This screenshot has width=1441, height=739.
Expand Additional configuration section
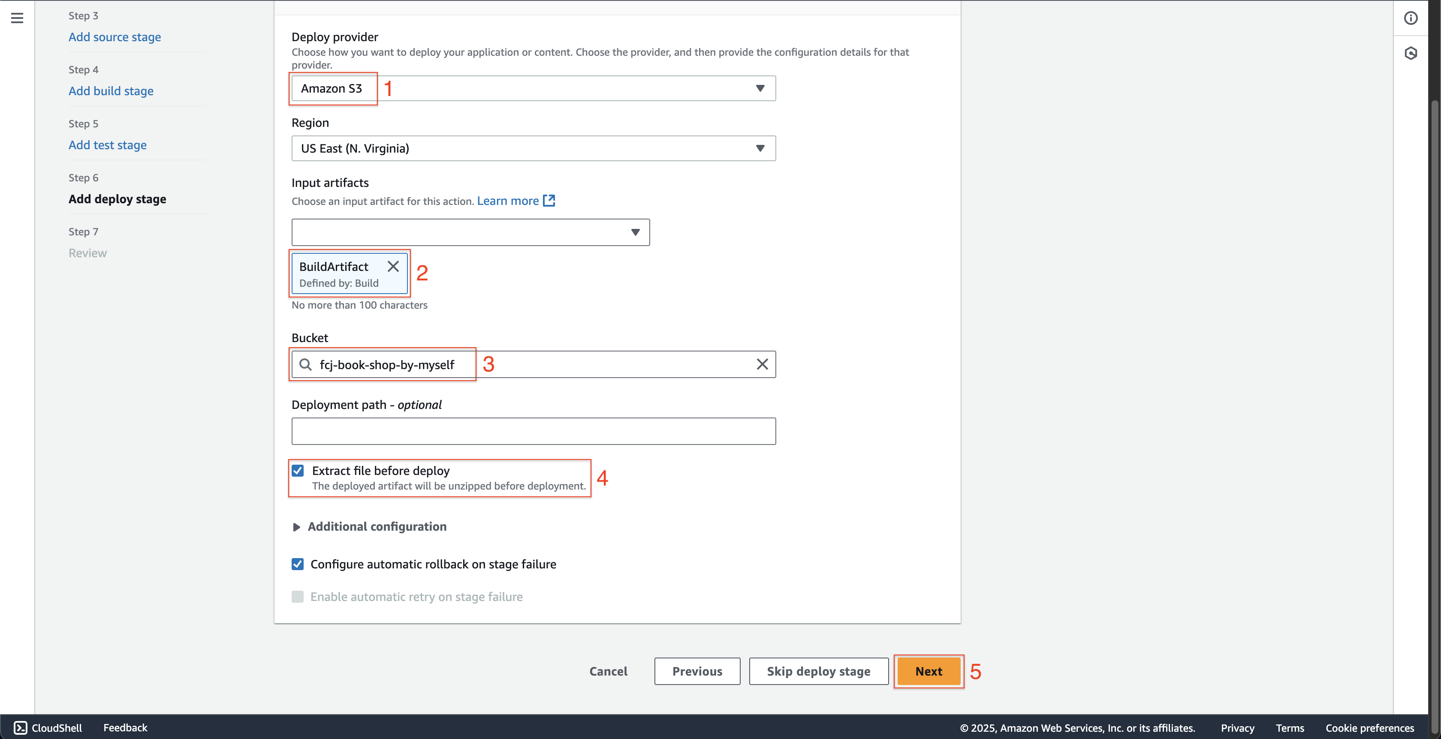coord(369,526)
